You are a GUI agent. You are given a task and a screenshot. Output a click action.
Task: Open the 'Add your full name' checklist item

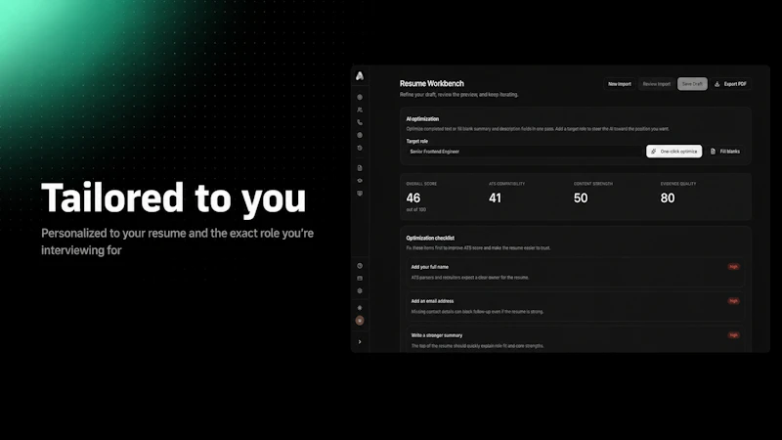[x=575, y=272]
